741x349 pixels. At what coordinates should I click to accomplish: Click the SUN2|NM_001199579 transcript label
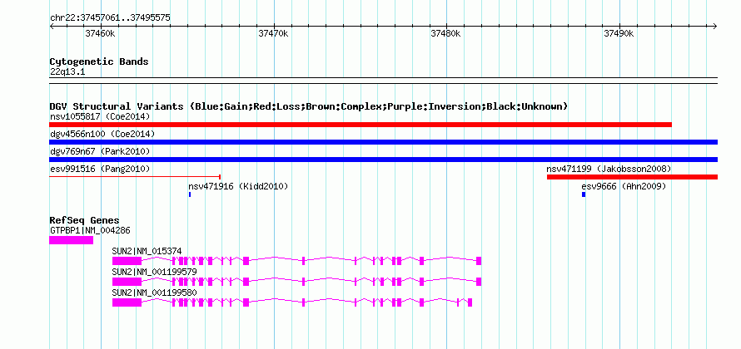[x=155, y=272]
